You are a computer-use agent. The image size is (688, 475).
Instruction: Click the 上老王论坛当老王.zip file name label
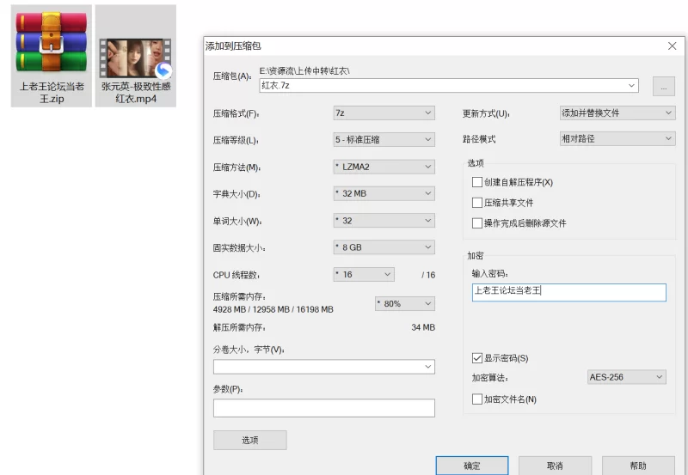pos(52,93)
